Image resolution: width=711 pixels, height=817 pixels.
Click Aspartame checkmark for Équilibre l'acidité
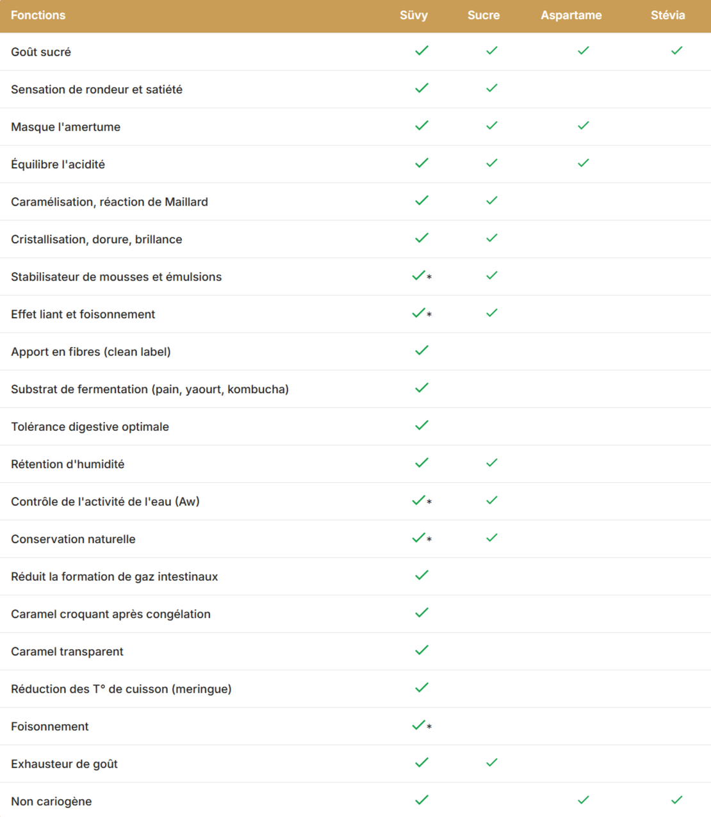(583, 163)
